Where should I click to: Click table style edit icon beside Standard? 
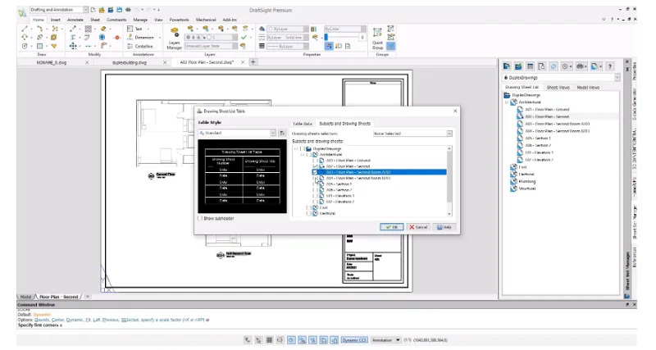(x=282, y=132)
